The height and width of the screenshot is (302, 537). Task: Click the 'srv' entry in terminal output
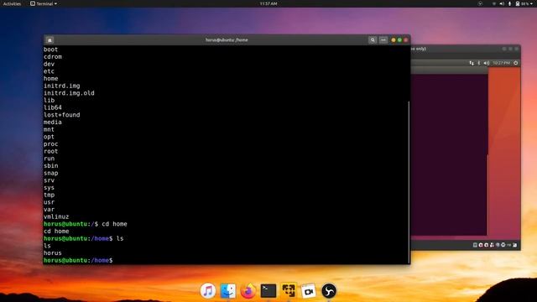[x=49, y=180]
